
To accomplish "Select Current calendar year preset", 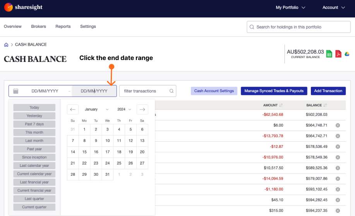I will point(34,174).
